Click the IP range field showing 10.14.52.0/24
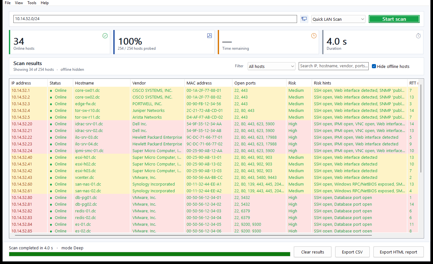 tap(155, 19)
